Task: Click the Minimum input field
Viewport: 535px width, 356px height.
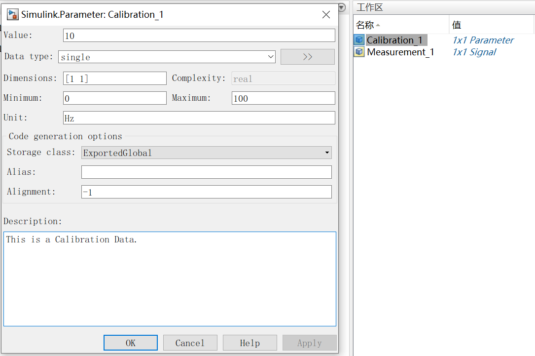Action: pyautogui.click(x=114, y=98)
